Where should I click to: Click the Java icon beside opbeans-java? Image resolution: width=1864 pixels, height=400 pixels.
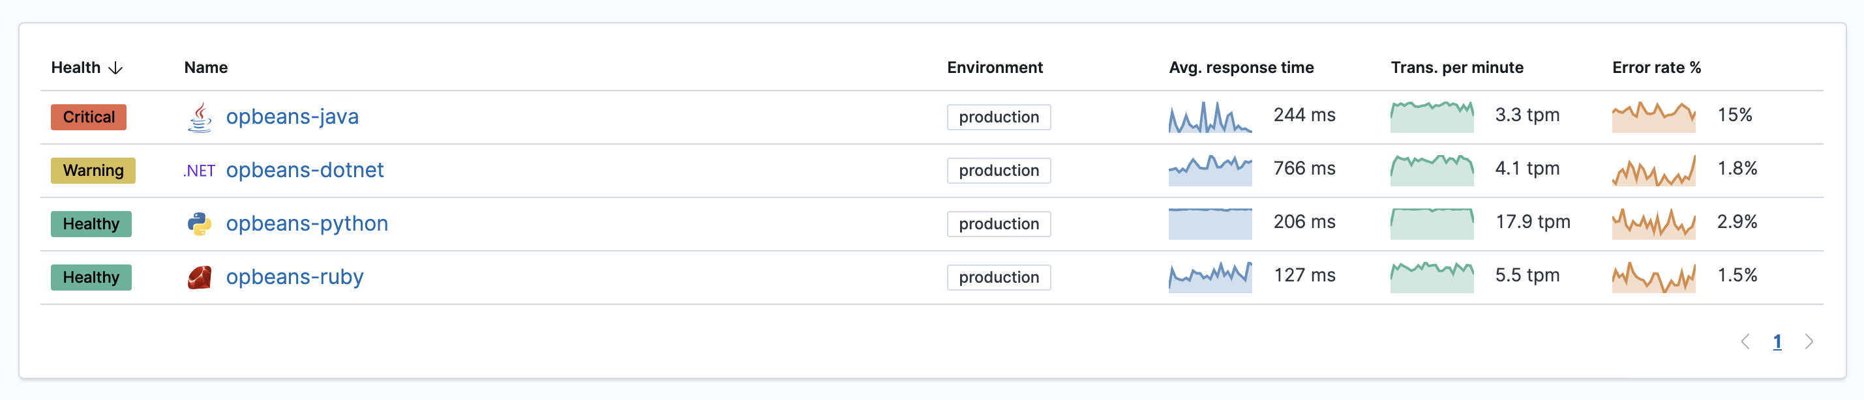tap(200, 117)
